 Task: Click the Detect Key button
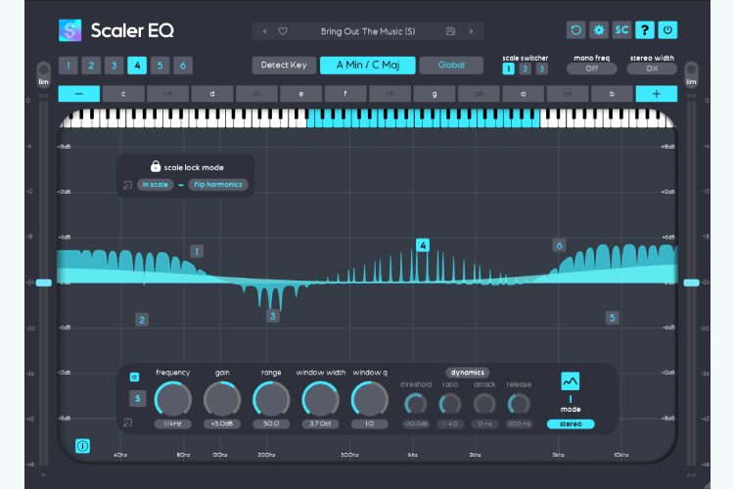284,66
